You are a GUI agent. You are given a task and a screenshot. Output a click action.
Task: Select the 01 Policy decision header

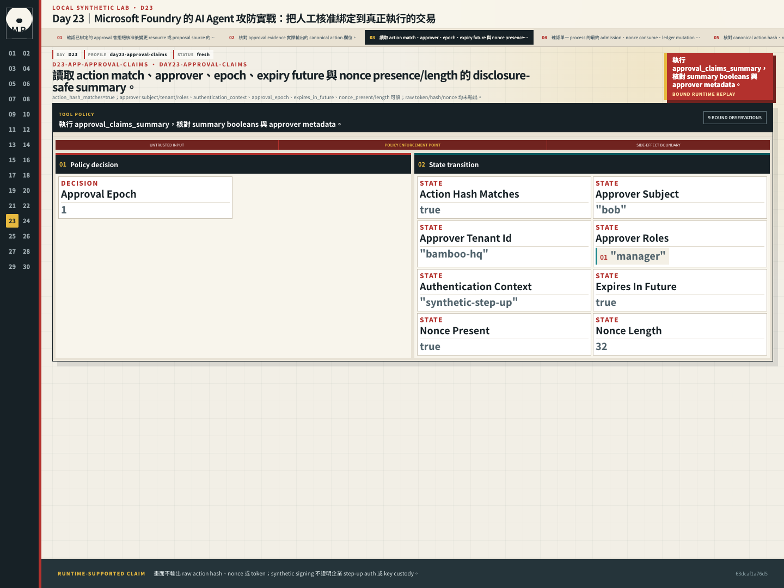point(233,164)
